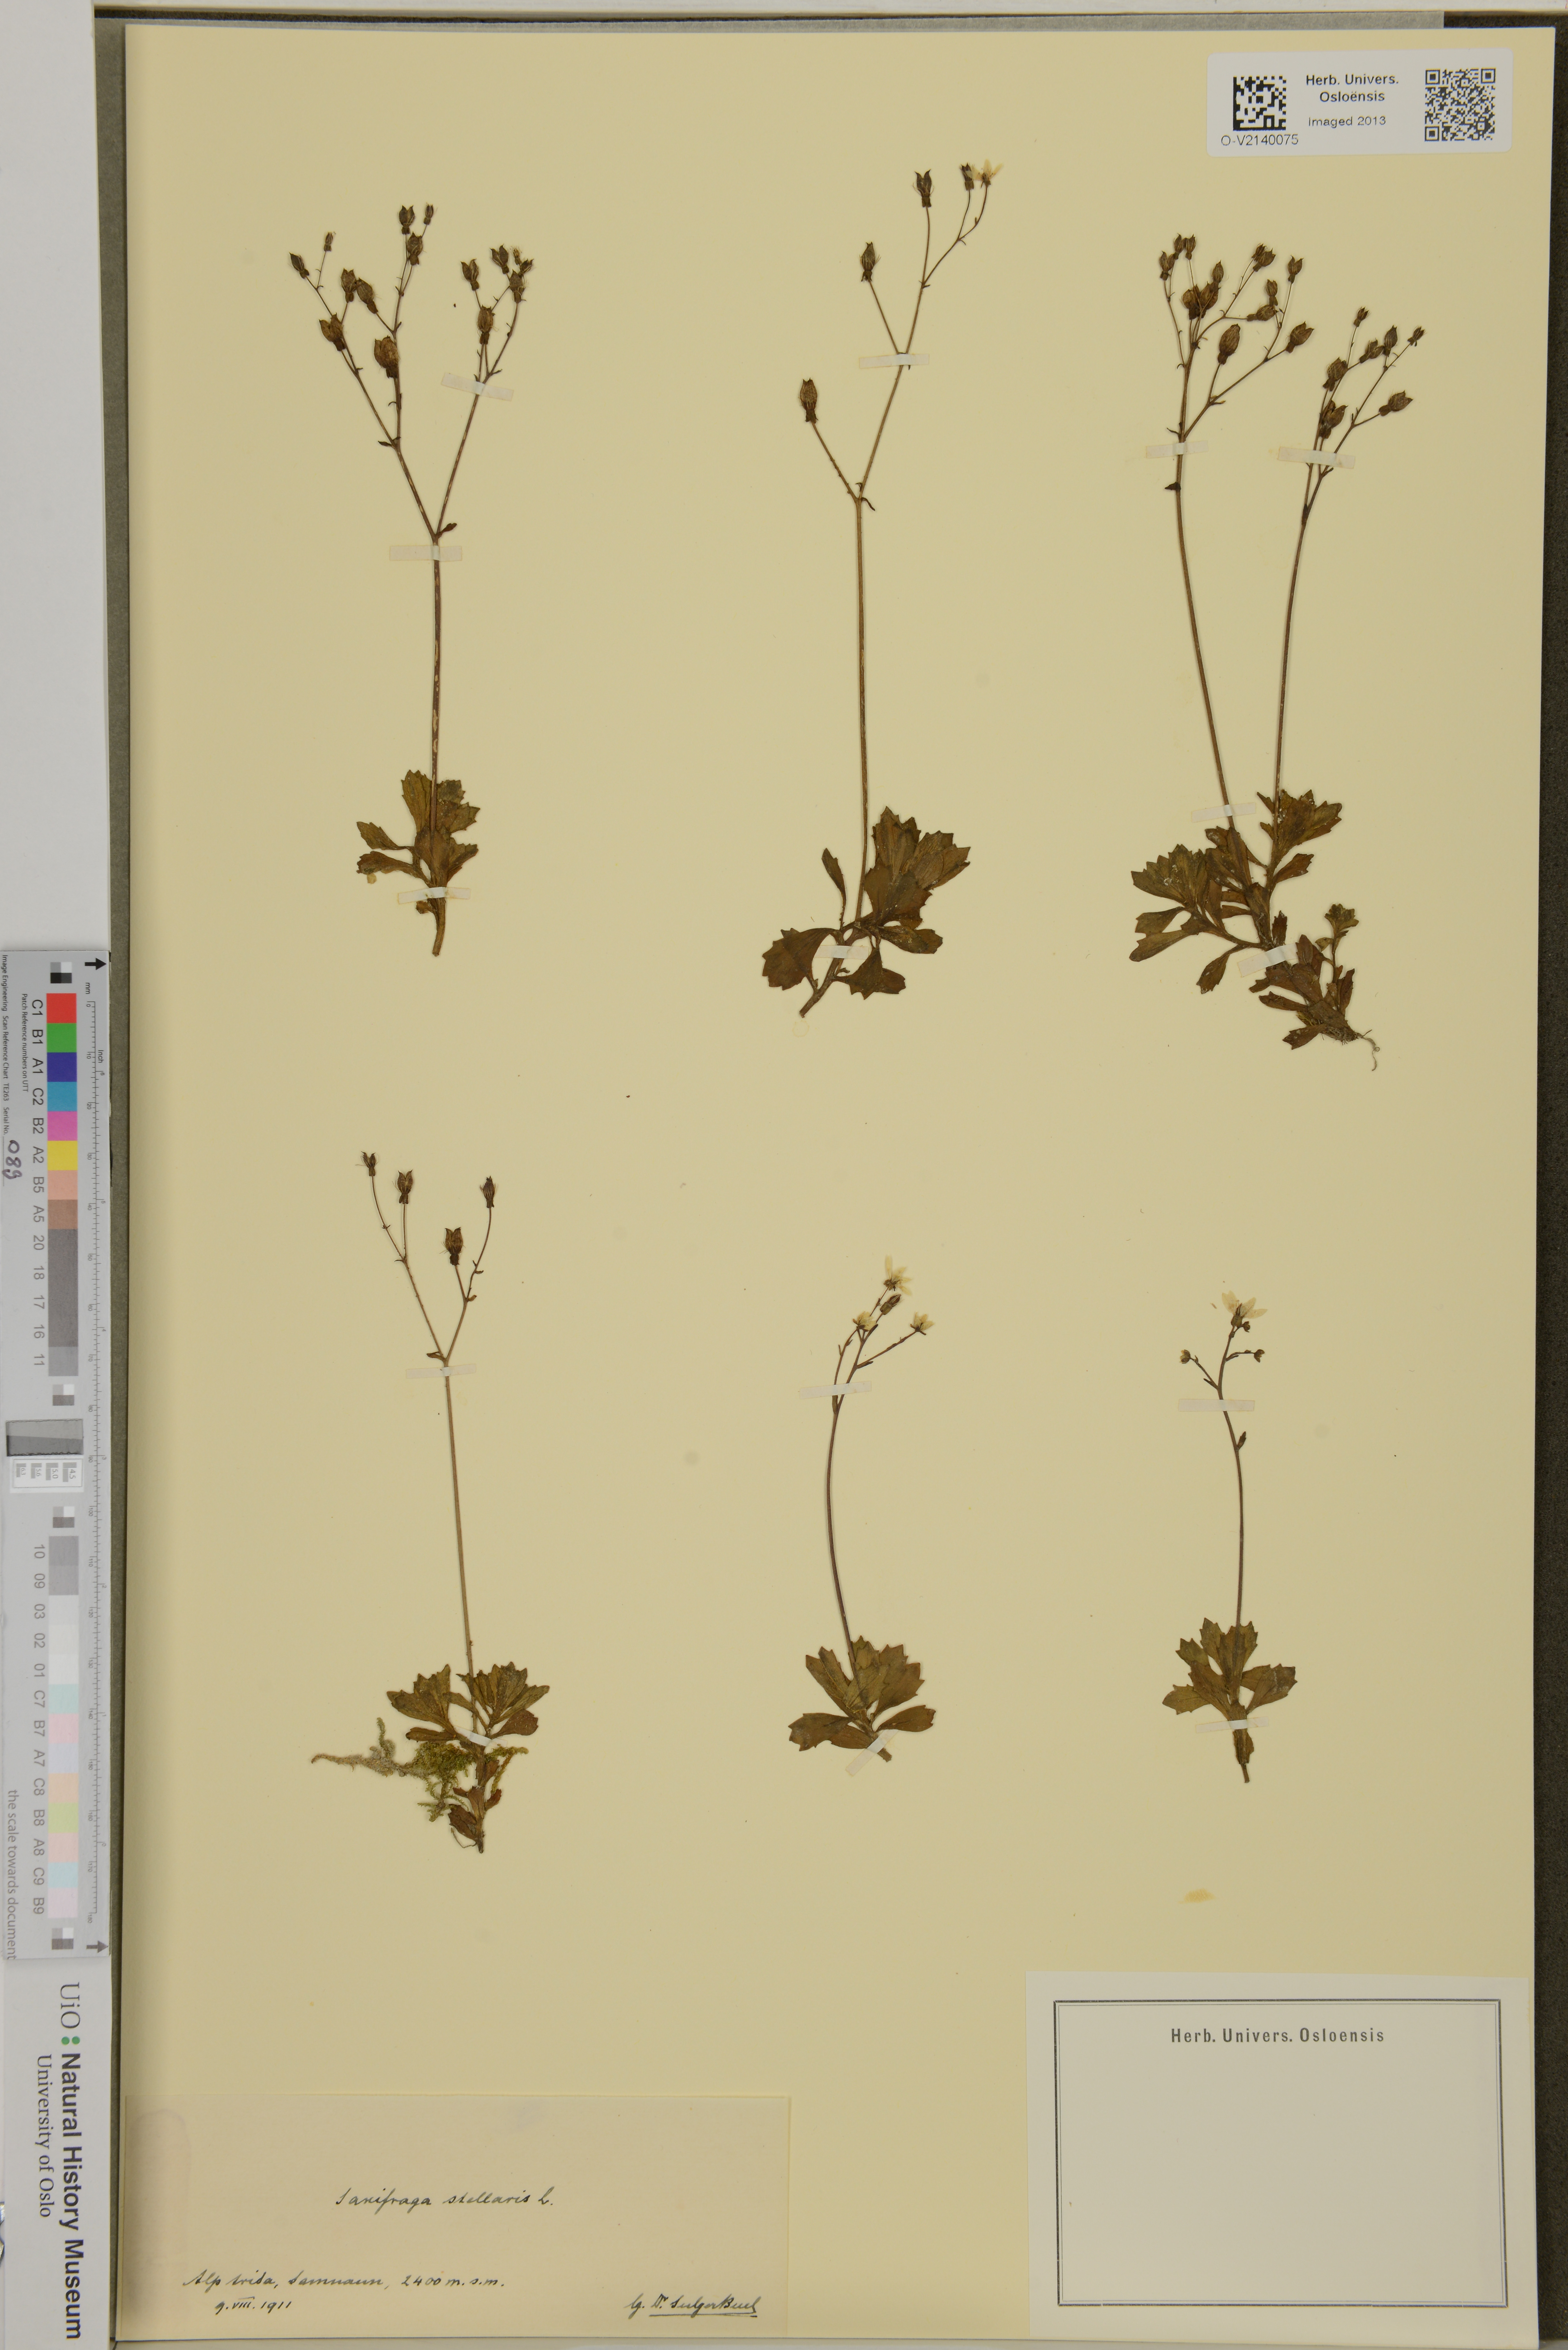1568x2350 pixels.
Task: Click the blue A1 color patch
Action: [62, 1067]
